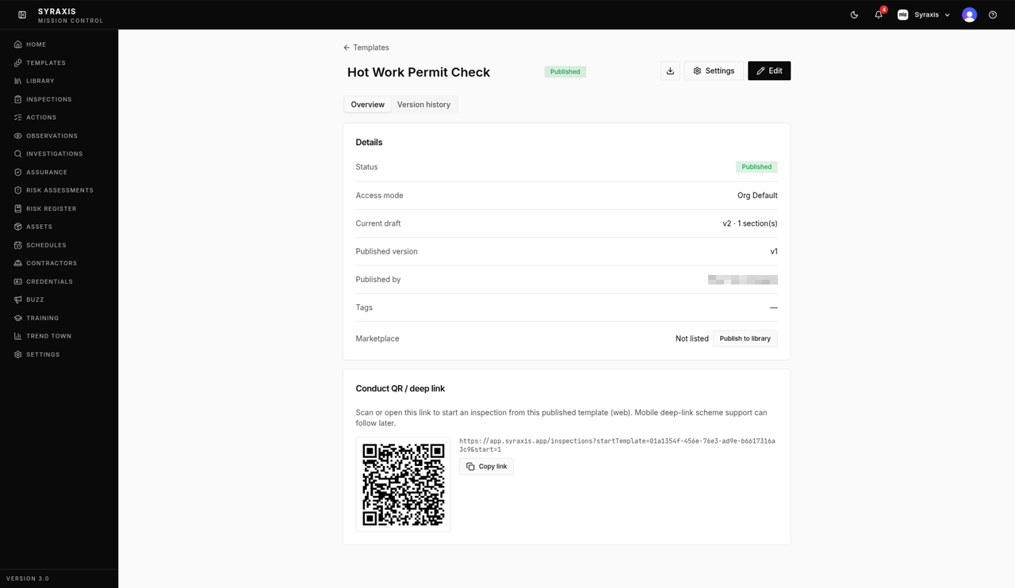
Task: Edit the Hot Work Permit Check template
Action: (x=769, y=71)
